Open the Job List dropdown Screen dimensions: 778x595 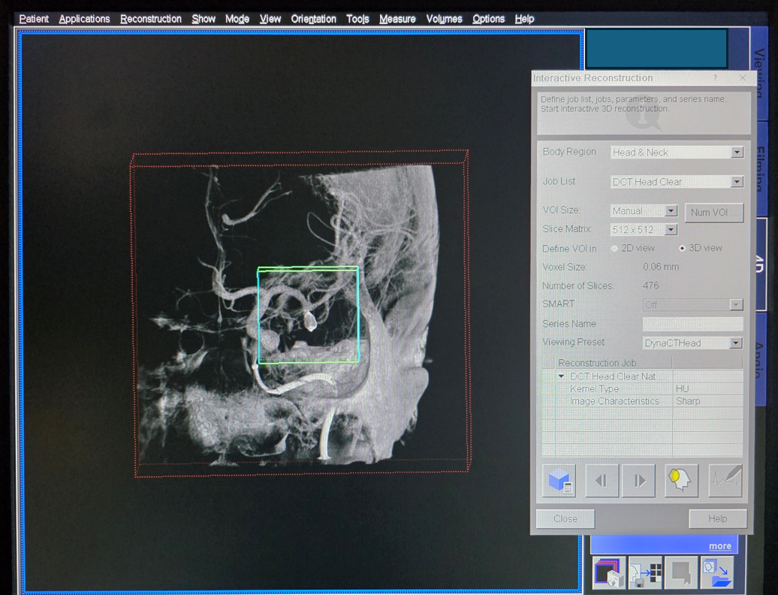[x=737, y=182]
